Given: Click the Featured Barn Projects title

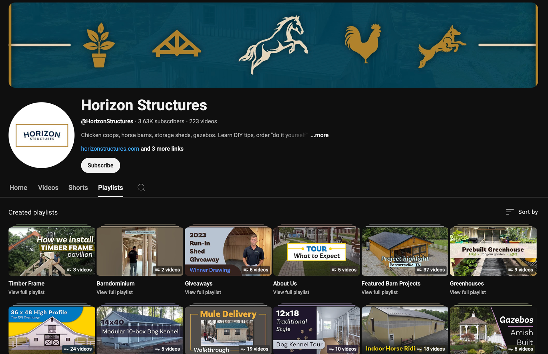Looking at the screenshot, I should click(391, 283).
